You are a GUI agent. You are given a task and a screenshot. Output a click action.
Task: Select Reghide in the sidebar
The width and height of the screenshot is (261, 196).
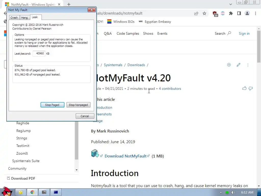(x=23, y=123)
